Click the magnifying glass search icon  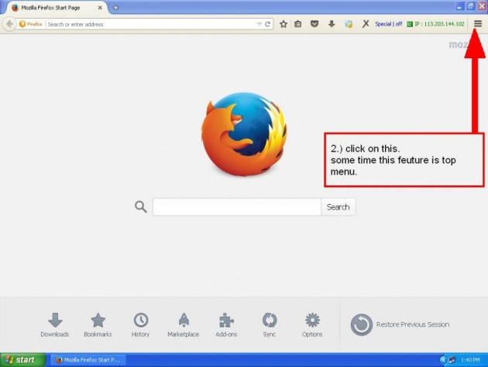[x=141, y=206]
